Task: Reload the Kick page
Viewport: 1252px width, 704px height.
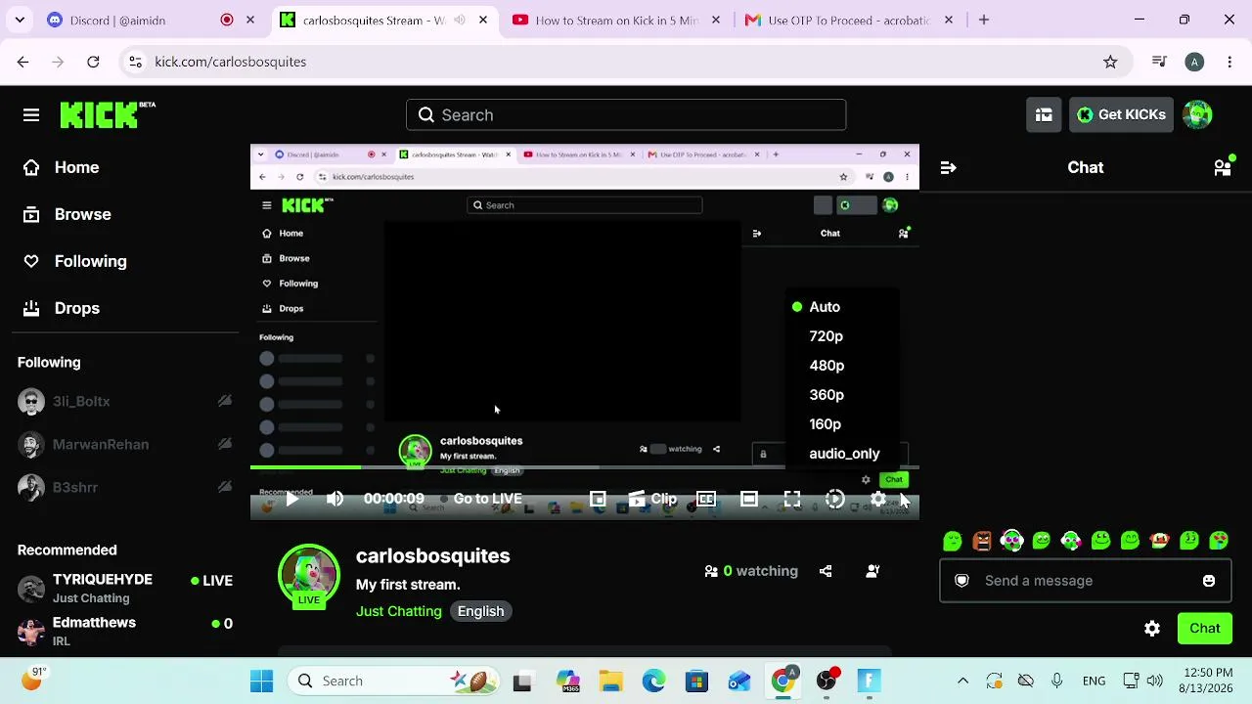Action: pyautogui.click(x=93, y=62)
